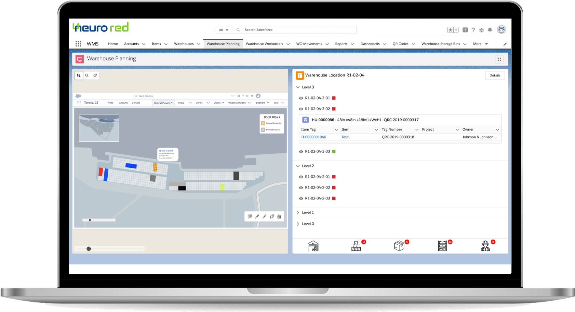The width and height of the screenshot is (575, 312).
Task: Toggle visibility of bin R1-02-04-2-02
Action: (301, 188)
